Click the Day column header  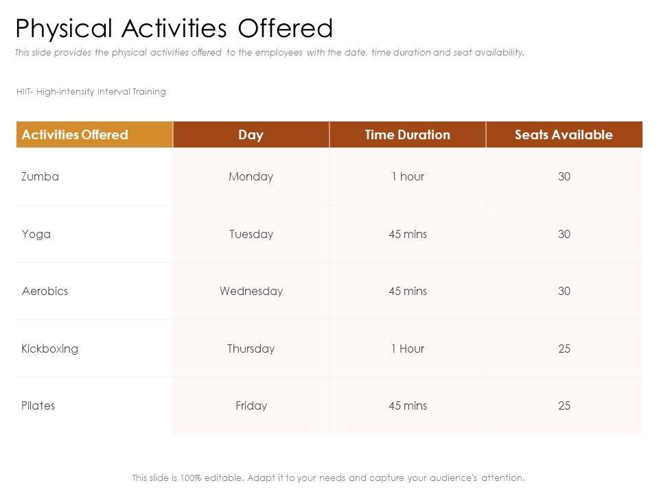click(x=251, y=134)
